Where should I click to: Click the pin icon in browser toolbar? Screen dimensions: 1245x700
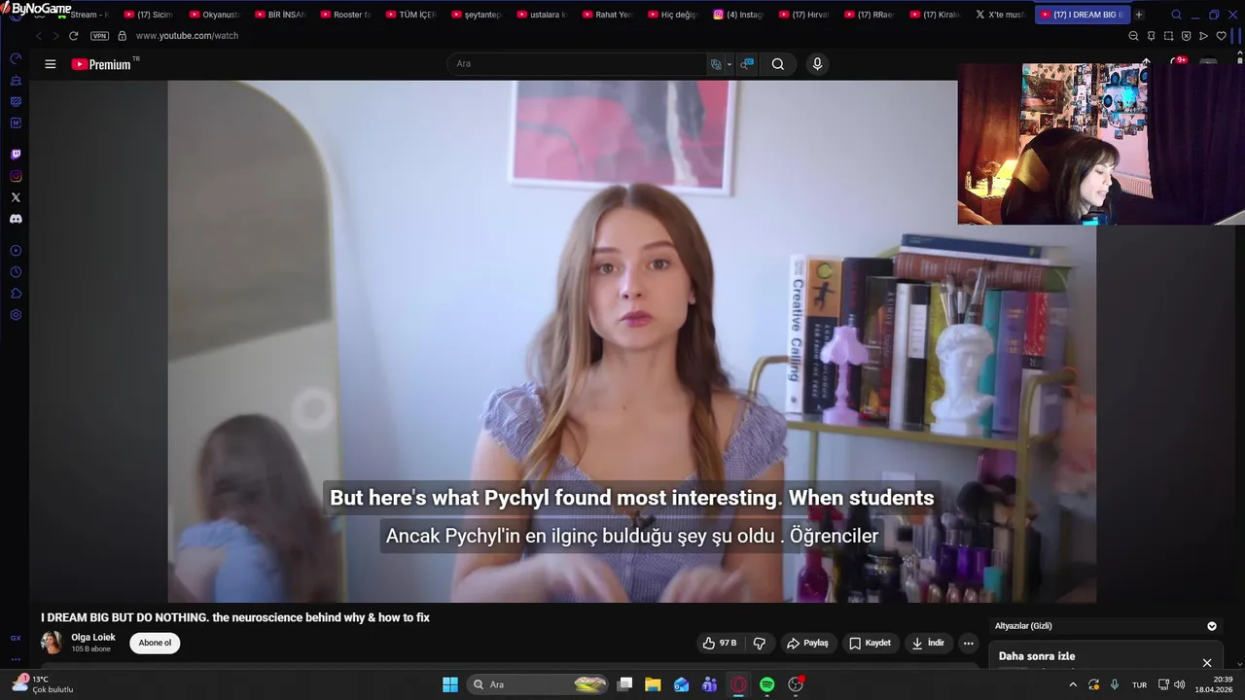click(1151, 36)
